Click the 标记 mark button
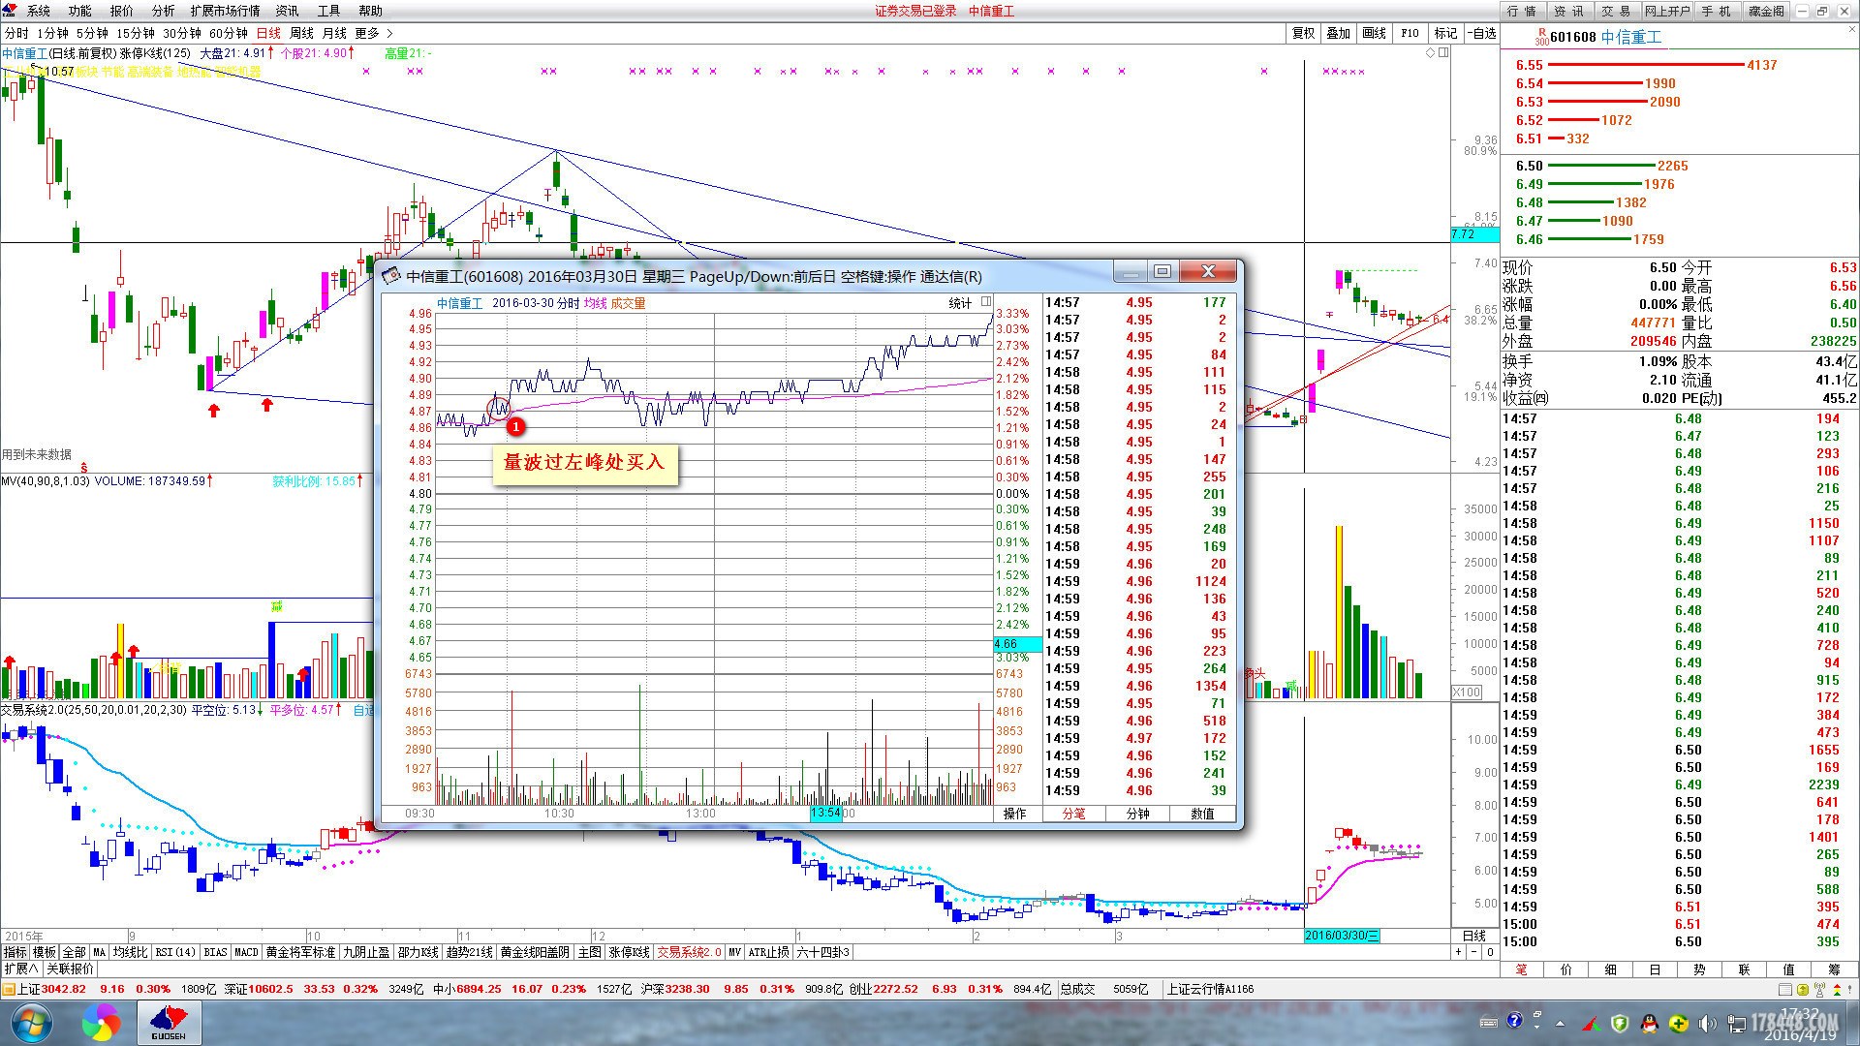The height and width of the screenshot is (1046, 1860). pyautogui.click(x=1445, y=33)
